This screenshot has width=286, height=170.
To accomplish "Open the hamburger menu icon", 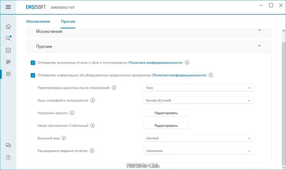I will point(8,6).
